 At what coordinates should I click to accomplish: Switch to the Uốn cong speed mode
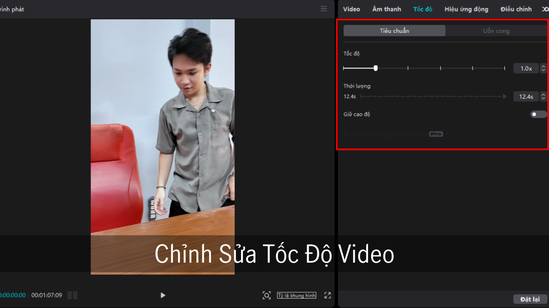pos(496,31)
